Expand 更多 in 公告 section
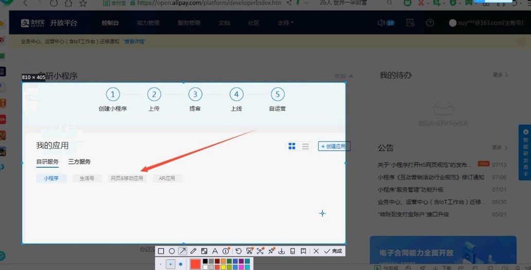The height and width of the screenshot is (270, 531). (500, 147)
